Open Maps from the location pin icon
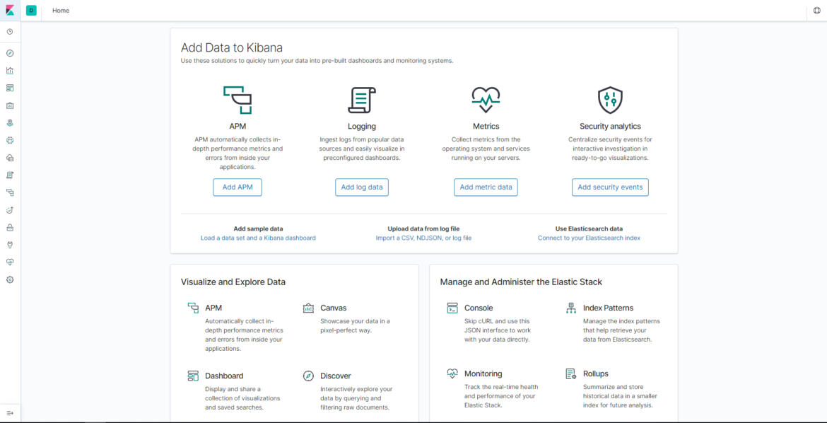This screenshot has width=827, height=423. coord(10,122)
